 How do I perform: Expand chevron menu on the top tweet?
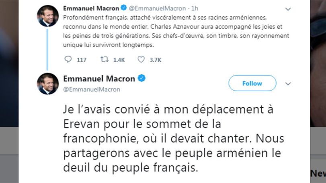coord(288,9)
